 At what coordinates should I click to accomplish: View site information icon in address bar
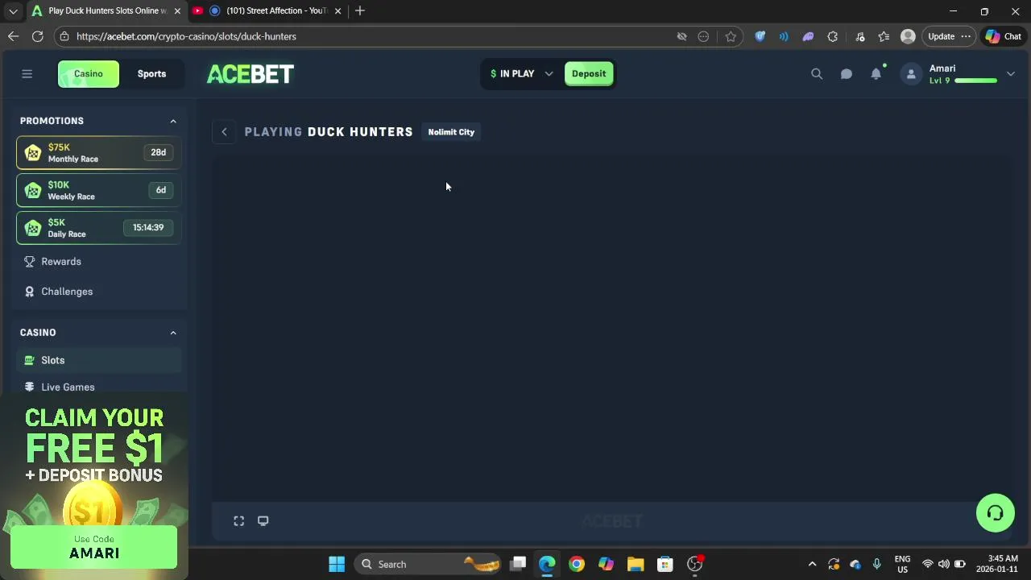click(x=64, y=36)
